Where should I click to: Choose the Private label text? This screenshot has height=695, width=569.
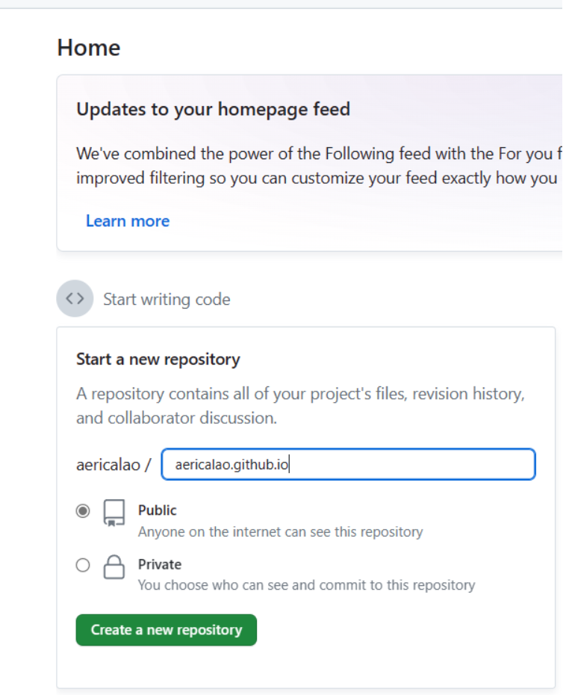click(160, 564)
